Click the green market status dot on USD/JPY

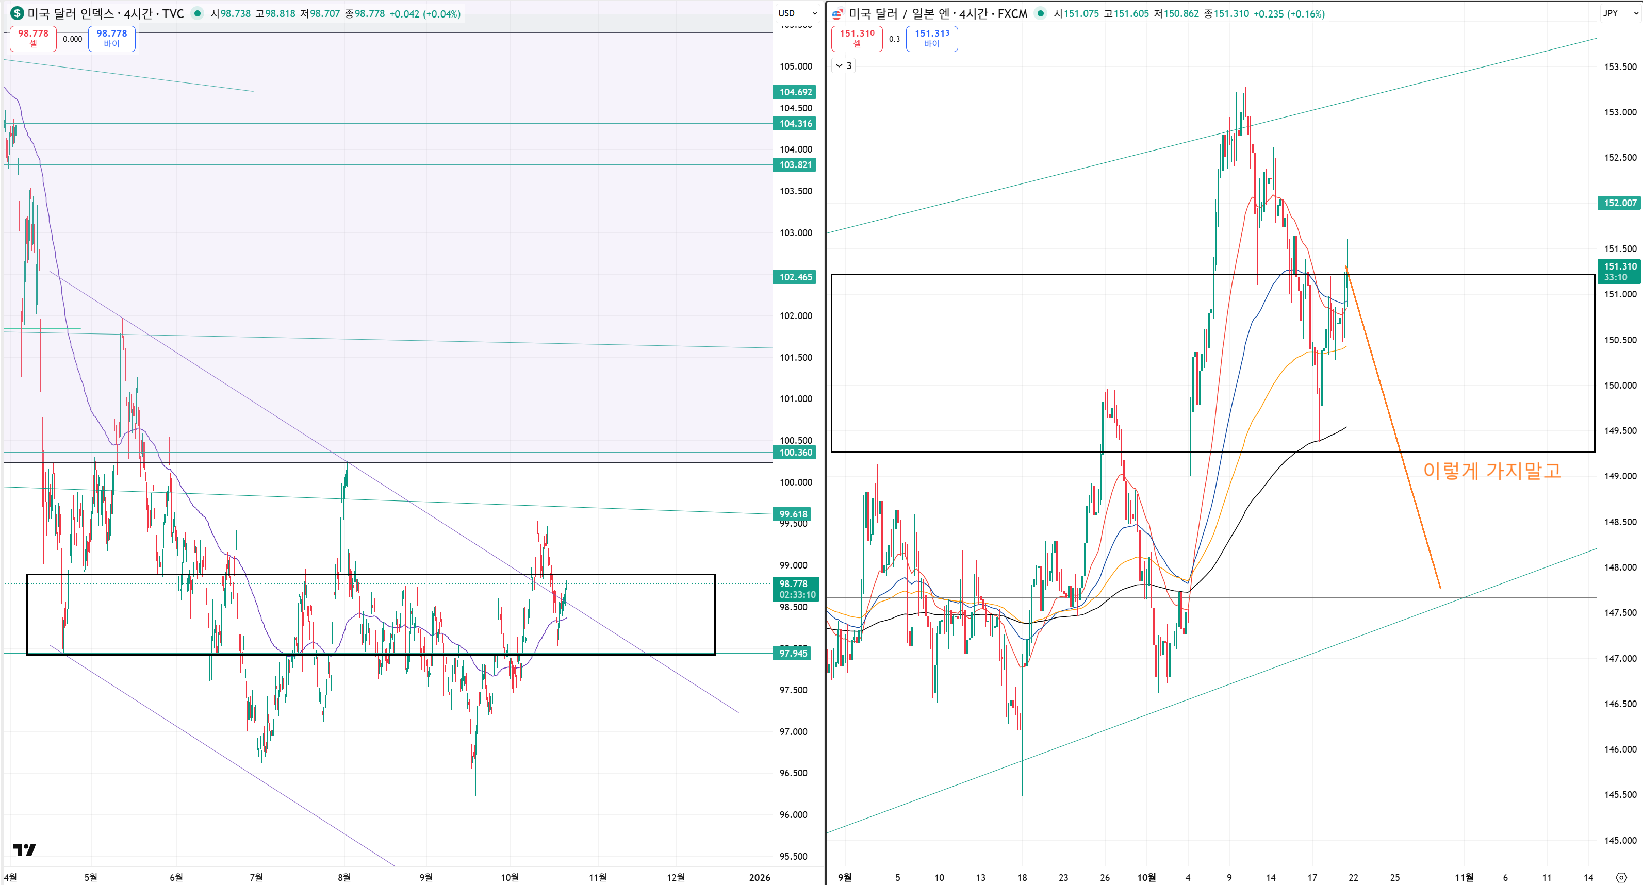tap(1040, 13)
